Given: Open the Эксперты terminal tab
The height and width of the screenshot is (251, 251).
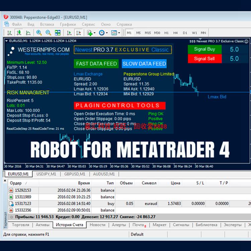Looking at the screenshot, I should click(x=233, y=225).
